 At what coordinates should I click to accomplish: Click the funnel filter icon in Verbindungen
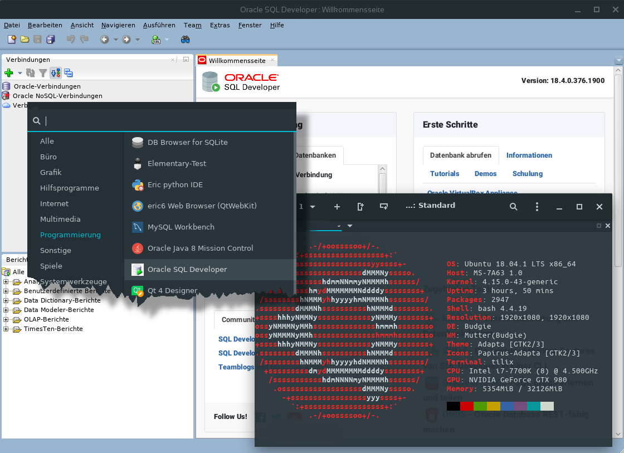42,73
